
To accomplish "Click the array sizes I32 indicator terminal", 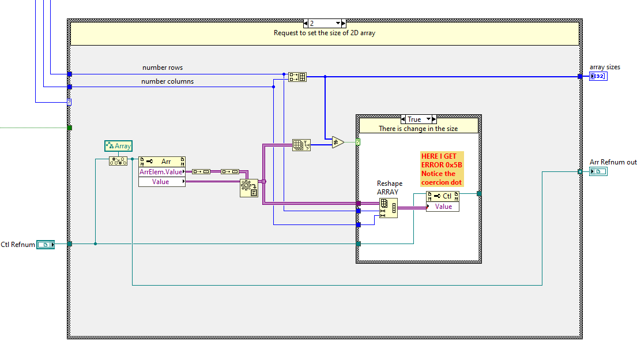I will coord(598,76).
